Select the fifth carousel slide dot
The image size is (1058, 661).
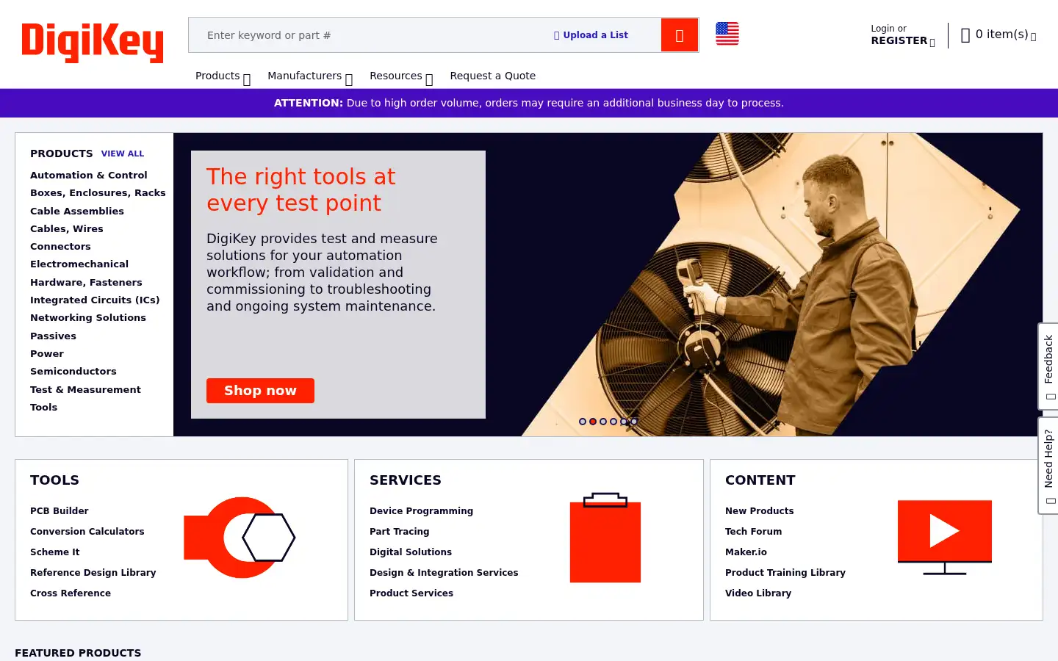[624, 422]
